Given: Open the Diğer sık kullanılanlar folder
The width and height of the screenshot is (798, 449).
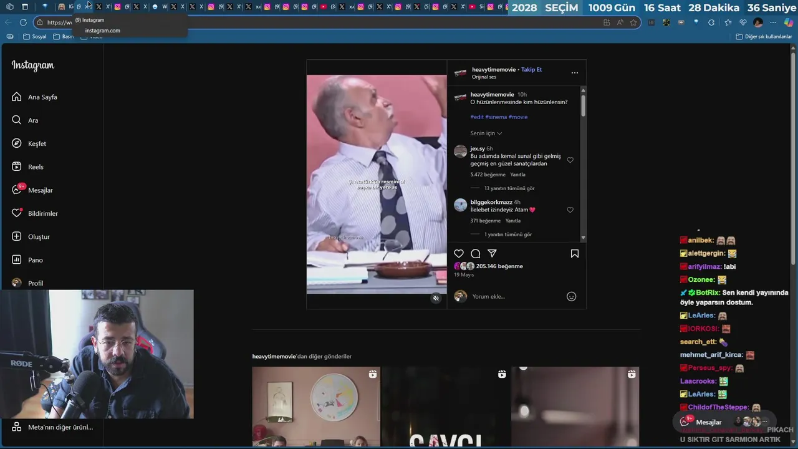Looking at the screenshot, I should coord(764,37).
